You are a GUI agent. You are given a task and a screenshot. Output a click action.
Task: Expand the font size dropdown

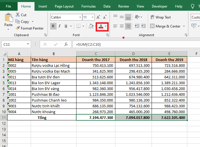point(93,17)
